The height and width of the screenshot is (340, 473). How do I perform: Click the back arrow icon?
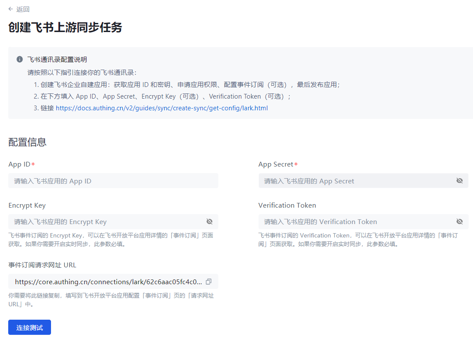point(11,9)
